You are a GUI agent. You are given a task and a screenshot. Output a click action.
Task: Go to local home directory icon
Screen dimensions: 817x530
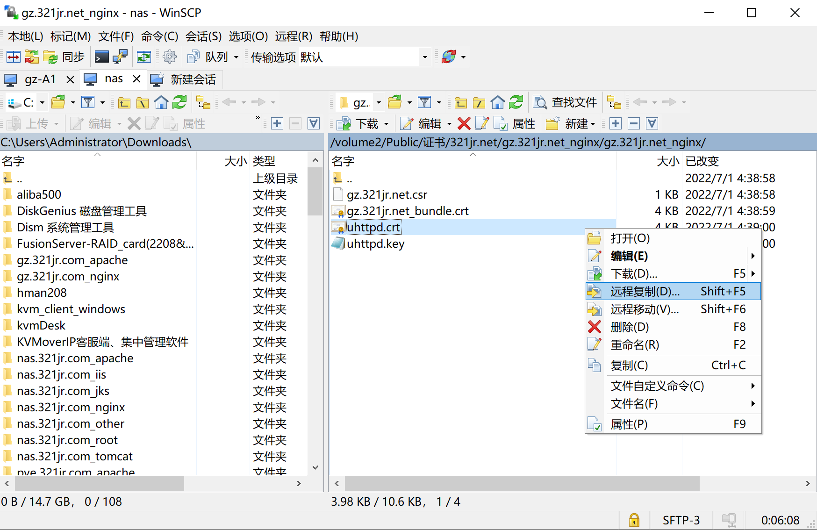[161, 102]
